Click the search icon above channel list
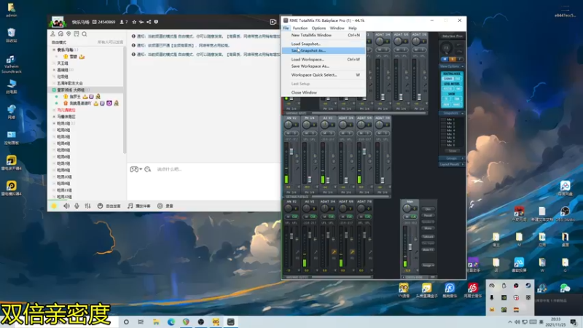 (x=85, y=34)
